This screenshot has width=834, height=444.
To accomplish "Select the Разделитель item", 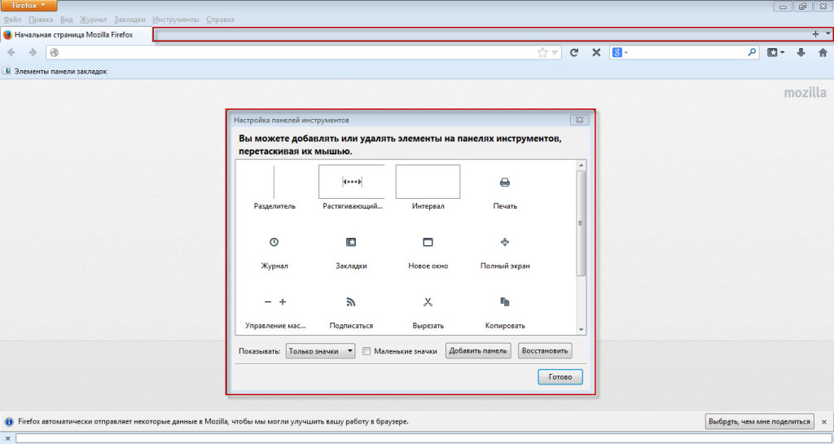I will coord(274,187).
